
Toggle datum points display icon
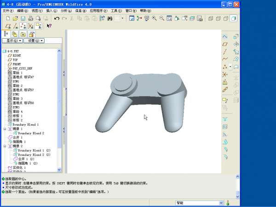point(23,26)
